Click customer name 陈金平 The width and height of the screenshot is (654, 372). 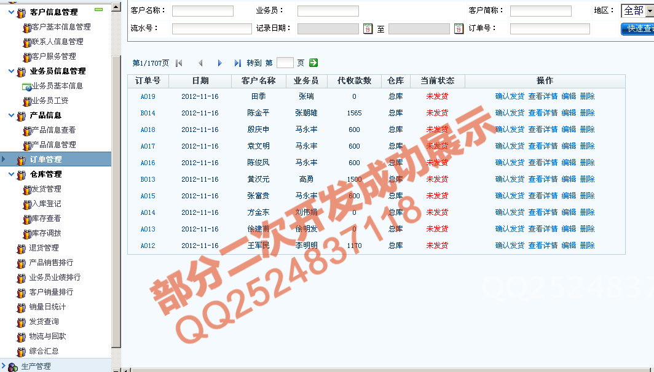258,113
